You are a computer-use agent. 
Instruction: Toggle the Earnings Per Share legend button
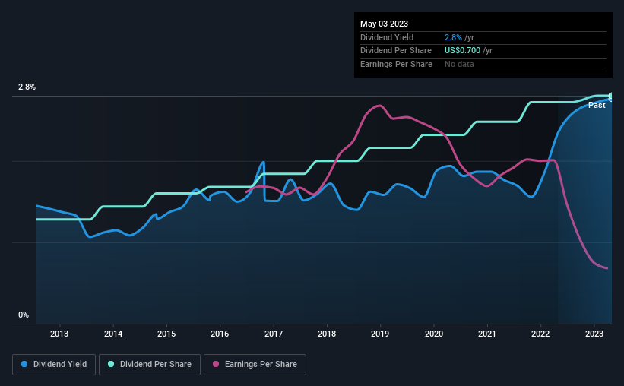click(255, 365)
